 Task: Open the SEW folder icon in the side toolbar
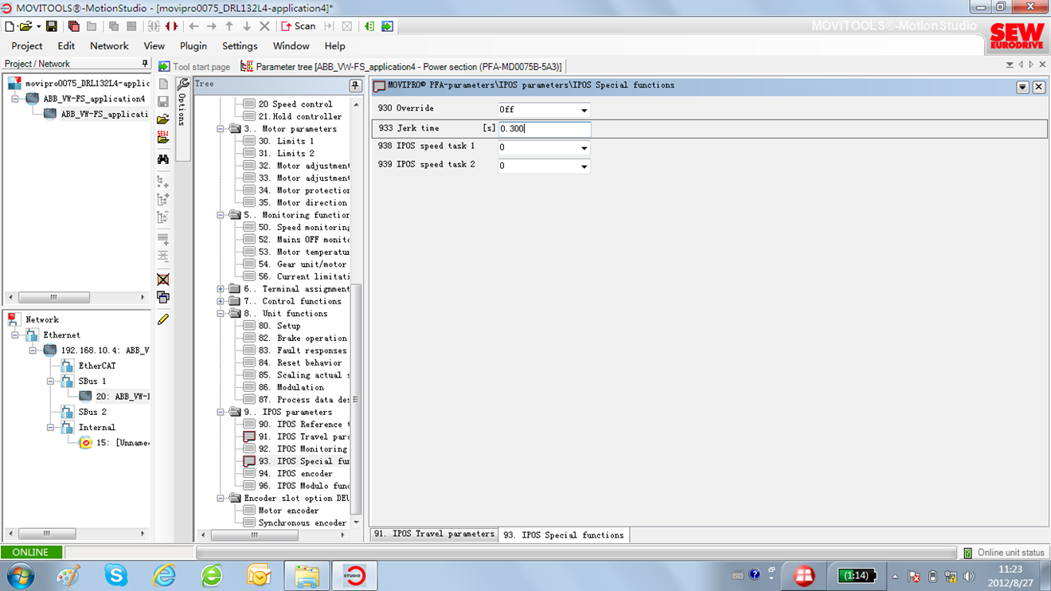(x=163, y=137)
